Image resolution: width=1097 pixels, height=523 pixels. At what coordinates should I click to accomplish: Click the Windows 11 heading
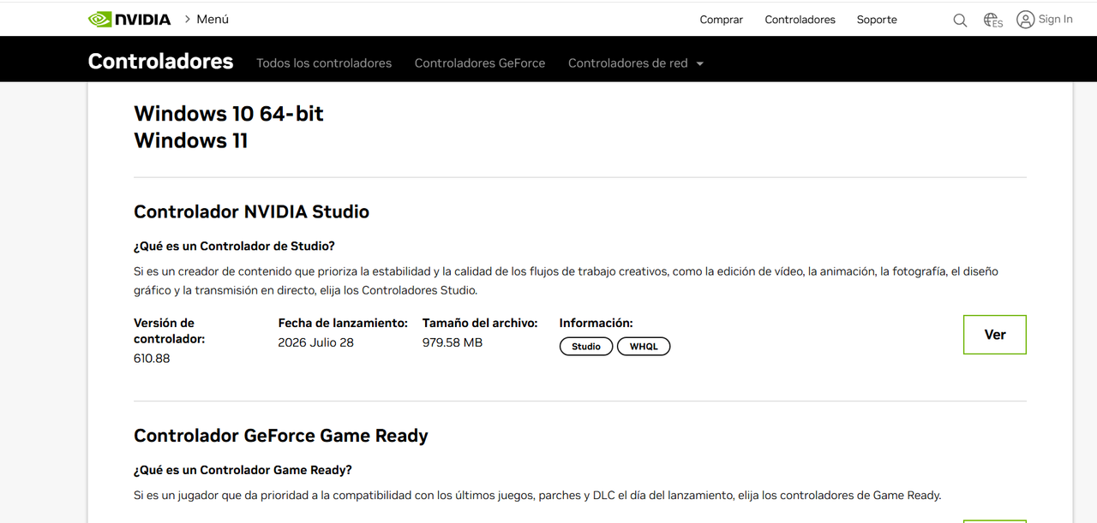pyautogui.click(x=191, y=140)
